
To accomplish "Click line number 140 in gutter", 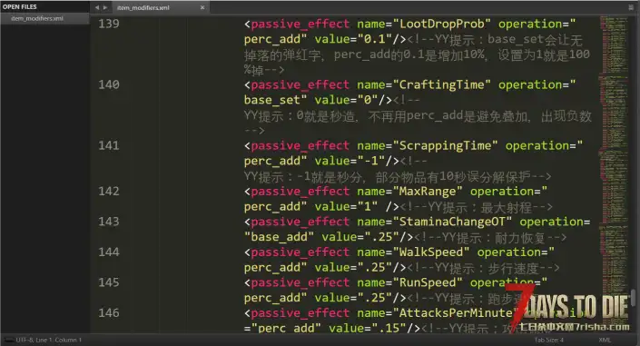I will tap(109, 84).
